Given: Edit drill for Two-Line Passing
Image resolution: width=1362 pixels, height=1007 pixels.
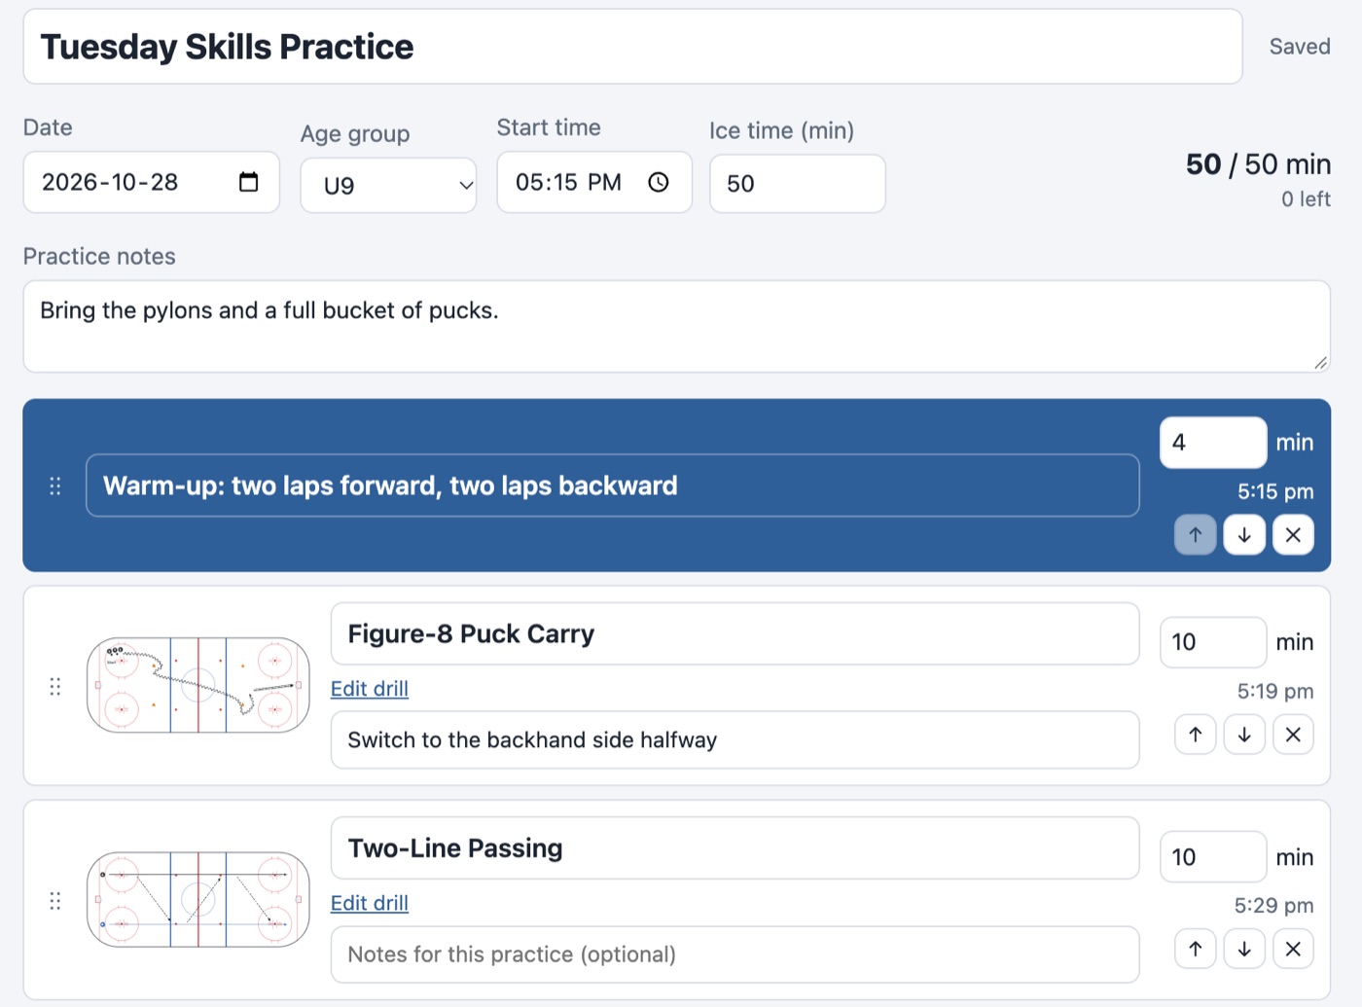Looking at the screenshot, I should click(x=370, y=903).
